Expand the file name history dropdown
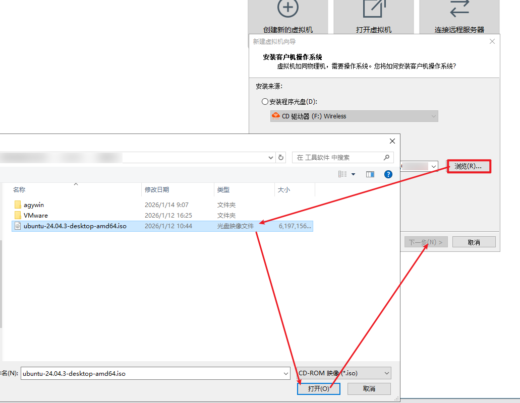The width and height of the screenshot is (520, 403). [x=286, y=374]
